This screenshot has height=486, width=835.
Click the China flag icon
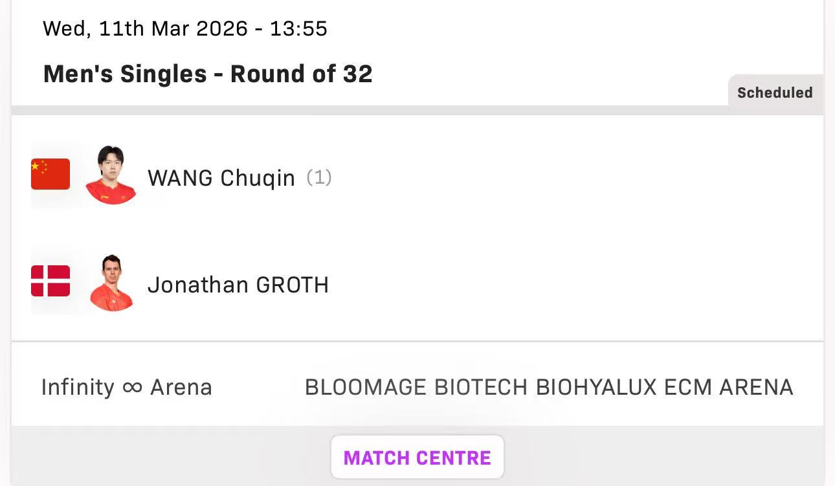click(50, 174)
